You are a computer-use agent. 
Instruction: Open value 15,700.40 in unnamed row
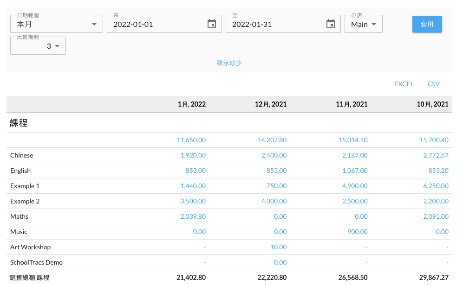[434, 140]
